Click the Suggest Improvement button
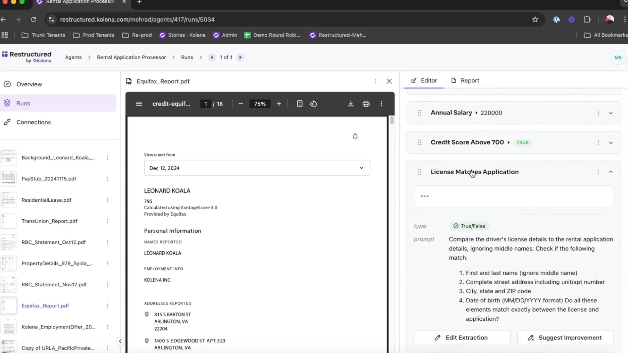The height and width of the screenshot is (353, 628). point(565,338)
